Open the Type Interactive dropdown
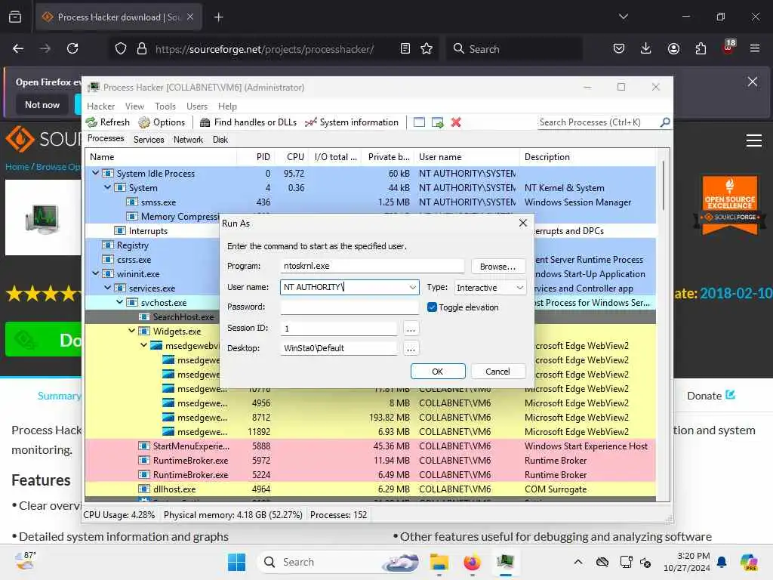 click(489, 288)
